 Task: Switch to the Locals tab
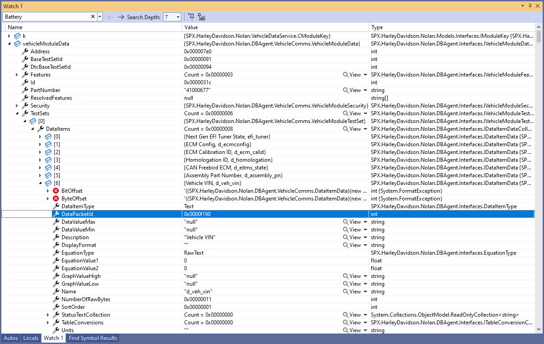tap(31, 338)
